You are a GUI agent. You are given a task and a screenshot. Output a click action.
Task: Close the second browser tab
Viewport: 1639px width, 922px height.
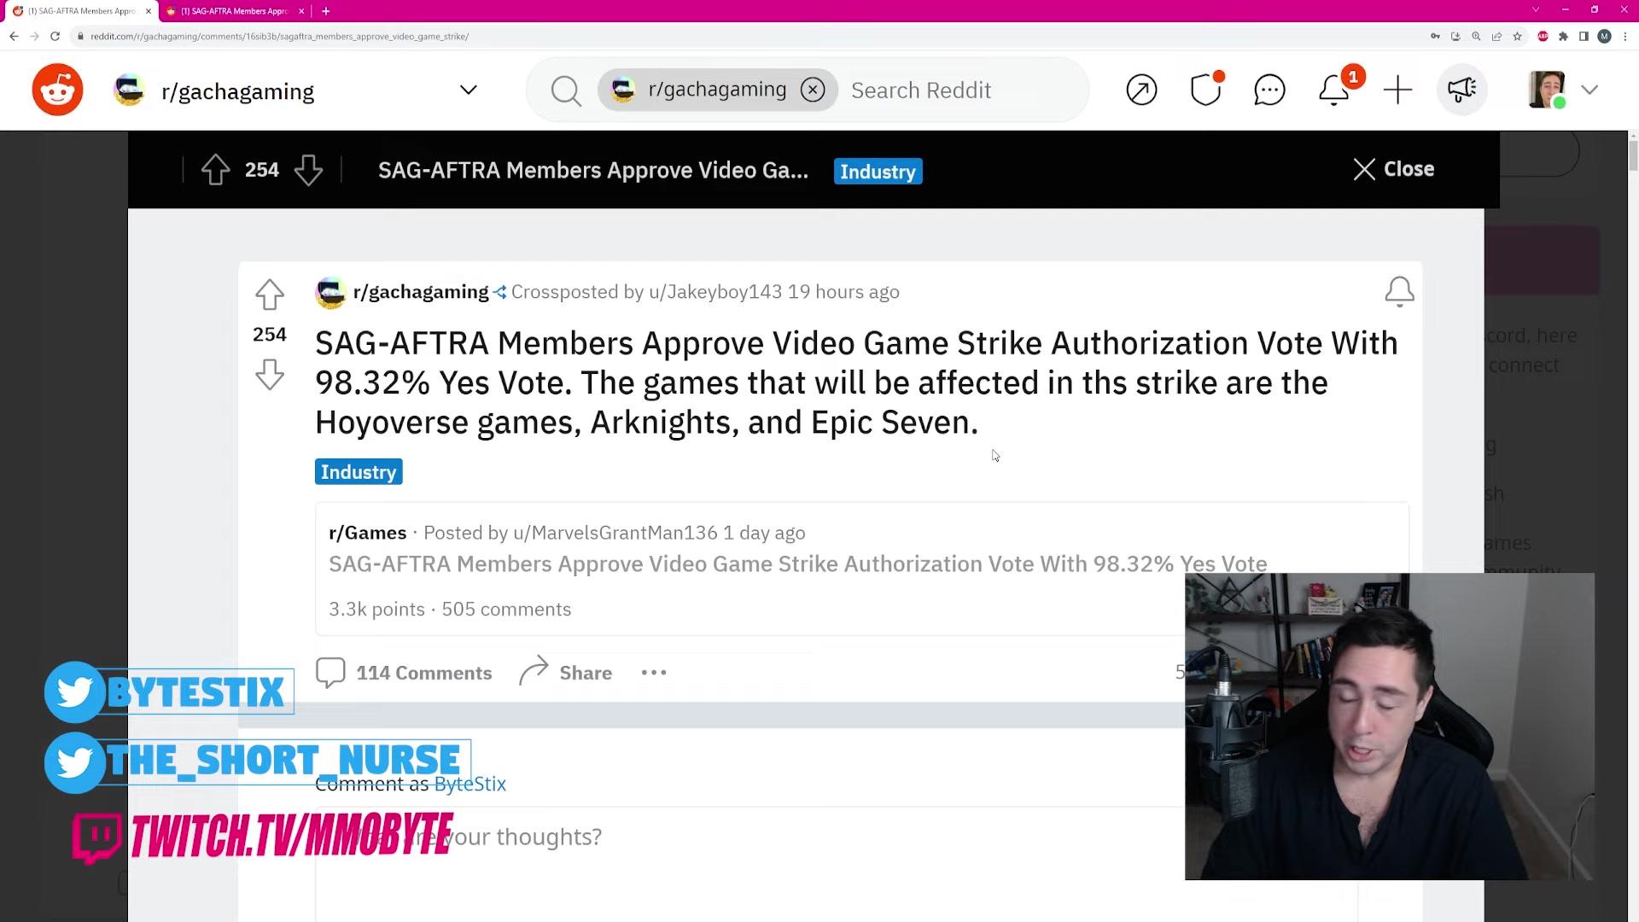click(301, 11)
